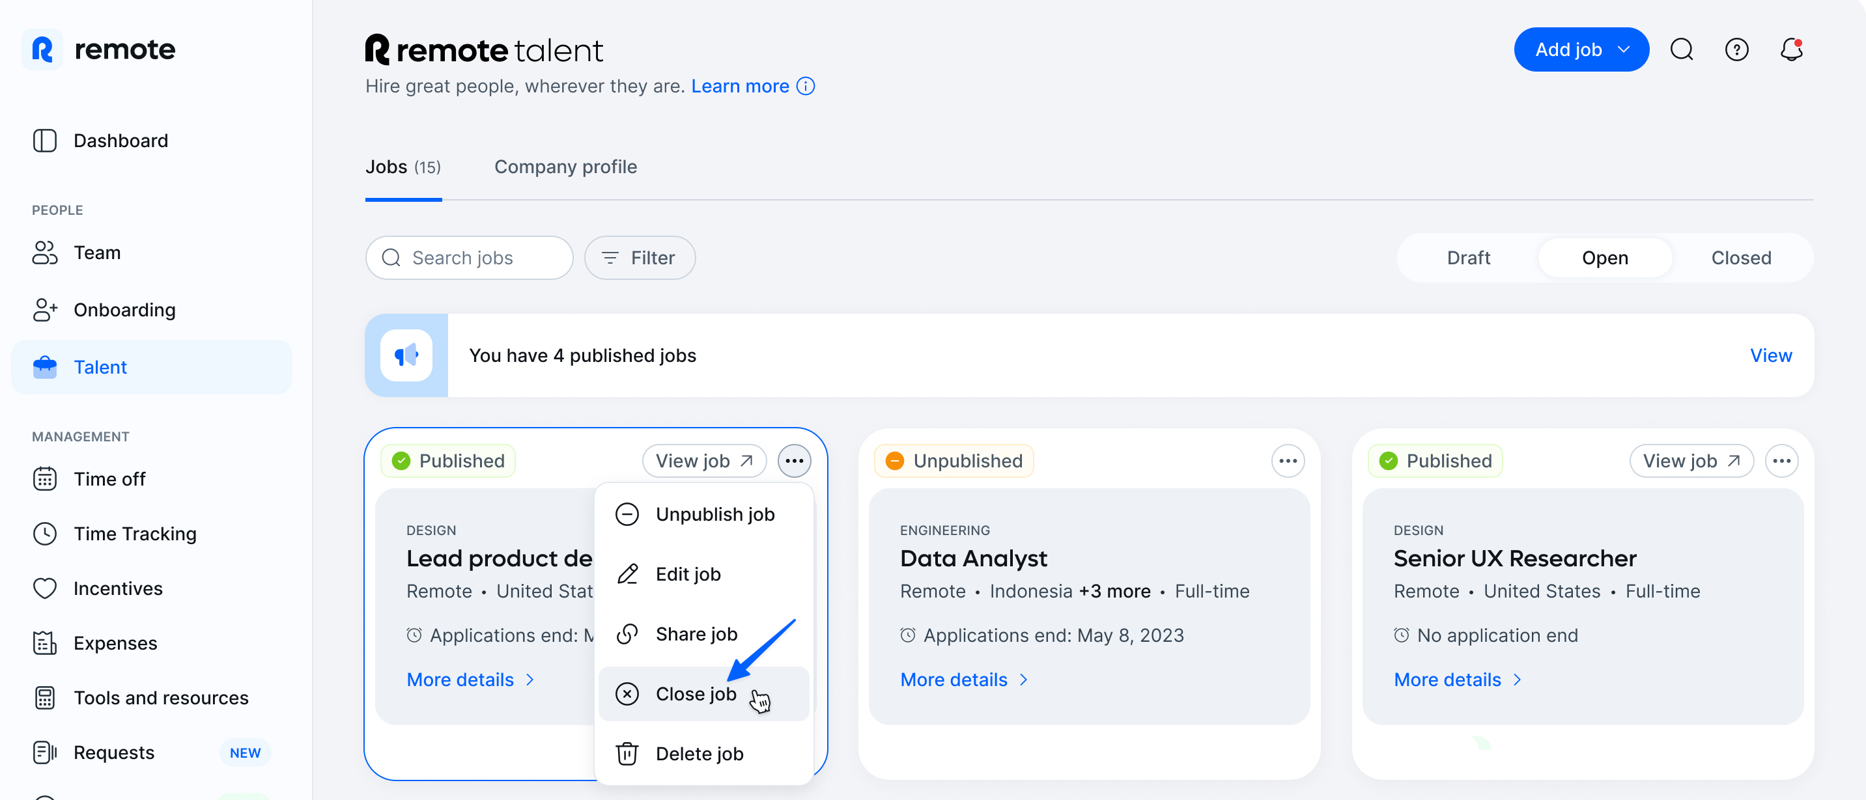This screenshot has height=800, width=1866.
Task: Open Senior UX Researcher options menu
Action: pos(1783,460)
